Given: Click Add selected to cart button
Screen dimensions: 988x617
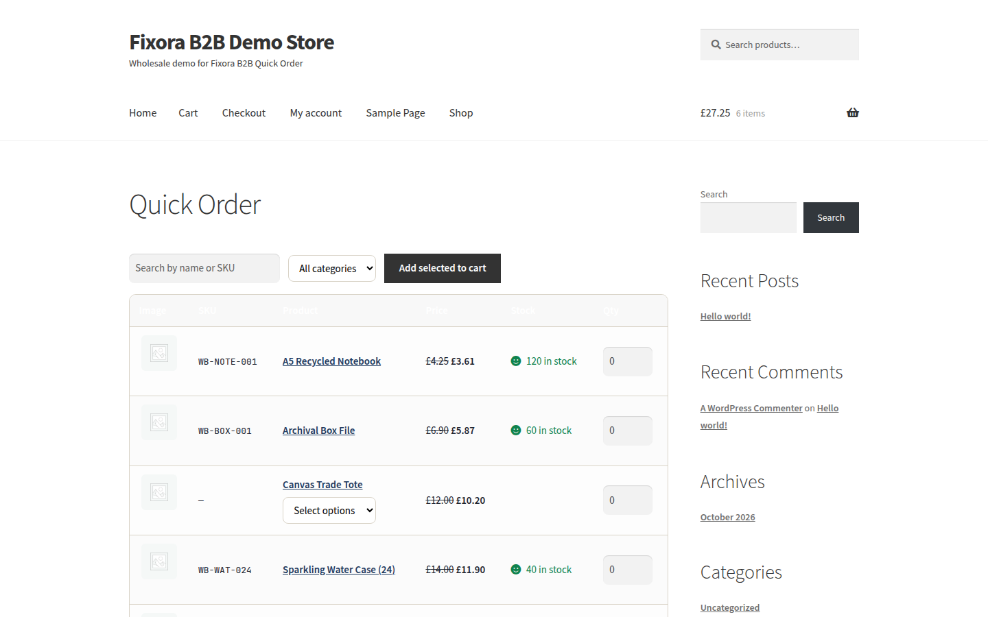Looking at the screenshot, I should coord(443,268).
